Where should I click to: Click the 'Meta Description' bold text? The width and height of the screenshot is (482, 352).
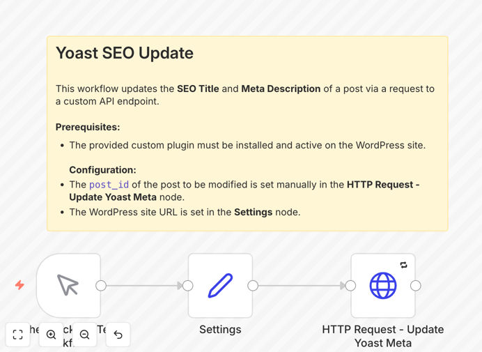pos(281,89)
